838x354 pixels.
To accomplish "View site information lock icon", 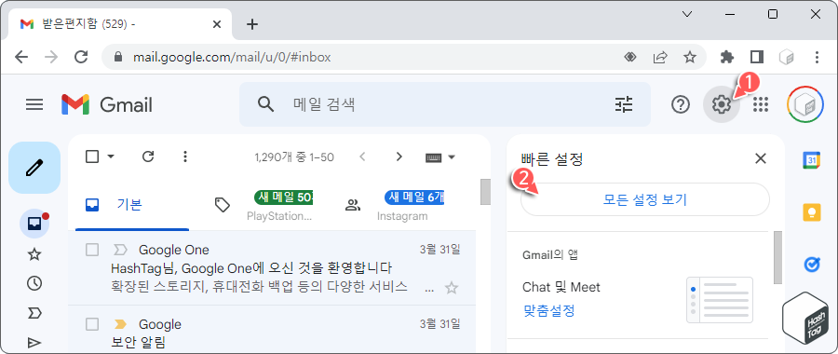I will [x=118, y=57].
